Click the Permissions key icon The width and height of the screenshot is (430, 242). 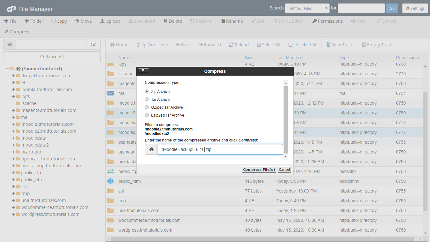(314, 21)
